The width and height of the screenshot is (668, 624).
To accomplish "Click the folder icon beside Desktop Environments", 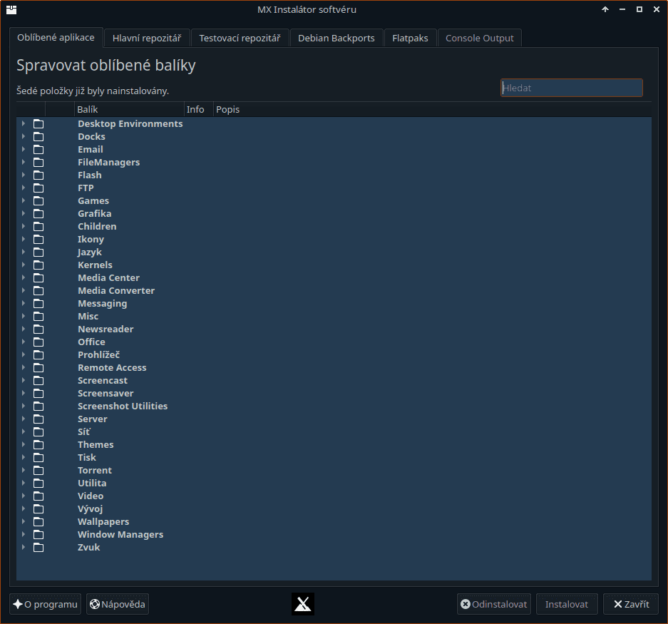I will tap(38, 123).
